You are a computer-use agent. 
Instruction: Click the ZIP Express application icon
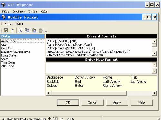pos(3,4)
